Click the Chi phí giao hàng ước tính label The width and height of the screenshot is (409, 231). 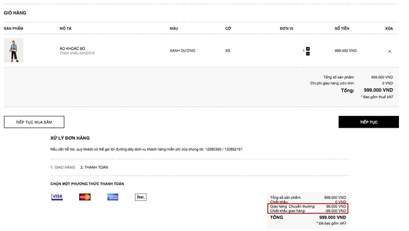(x=332, y=83)
